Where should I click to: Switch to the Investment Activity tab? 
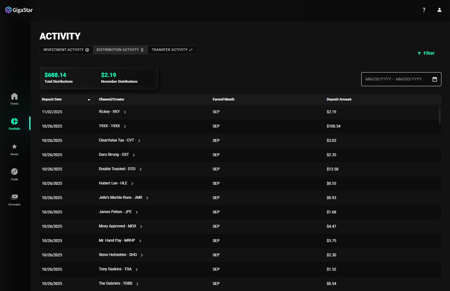[x=66, y=50]
